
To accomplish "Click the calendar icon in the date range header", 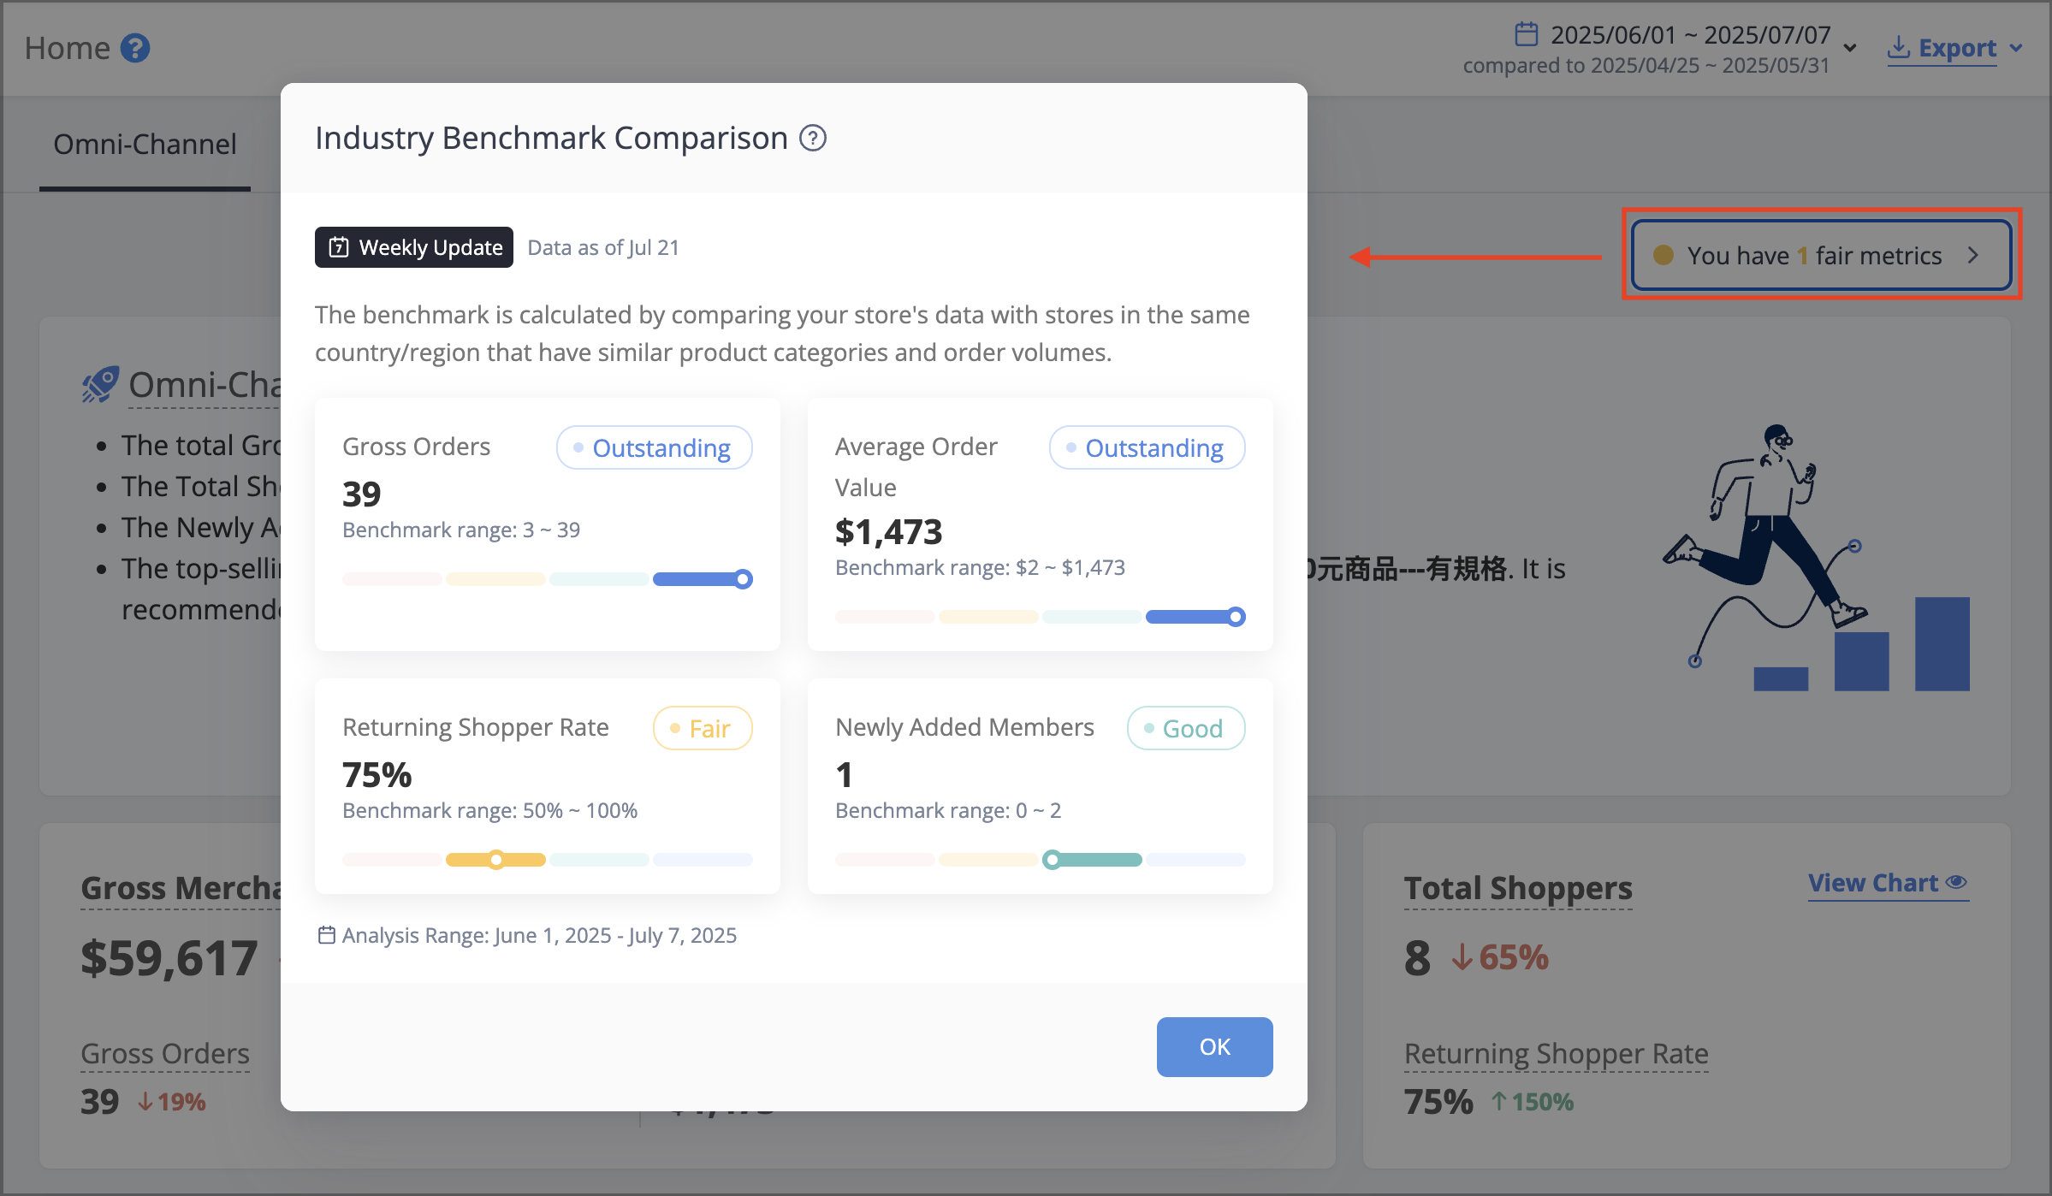I will (1527, 34).
